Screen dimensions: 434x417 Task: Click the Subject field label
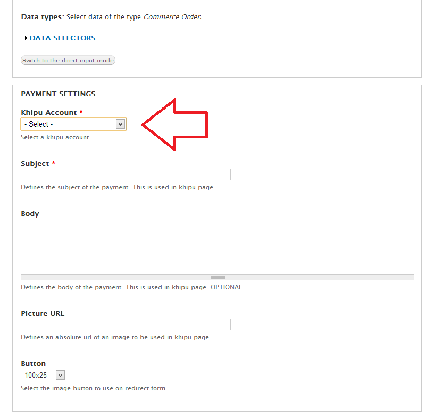tap(35, 164)
